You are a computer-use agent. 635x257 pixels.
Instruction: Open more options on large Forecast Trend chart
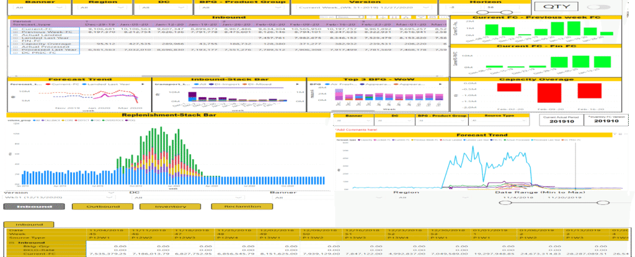coord(625,134)
